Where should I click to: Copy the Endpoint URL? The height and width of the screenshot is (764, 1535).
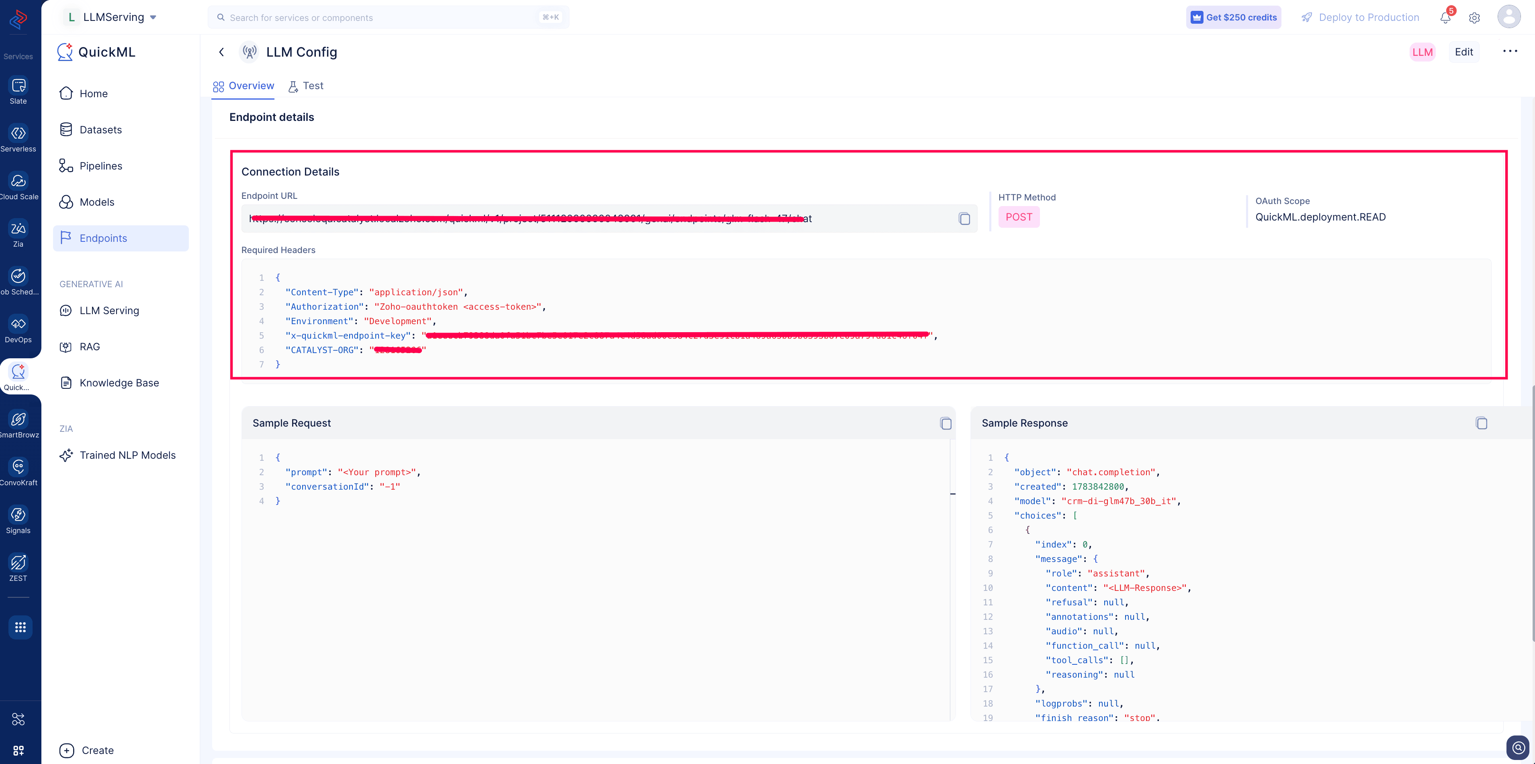964,219
